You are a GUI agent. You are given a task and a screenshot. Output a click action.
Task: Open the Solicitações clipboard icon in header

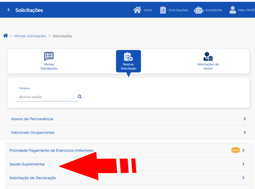point(163,10)
